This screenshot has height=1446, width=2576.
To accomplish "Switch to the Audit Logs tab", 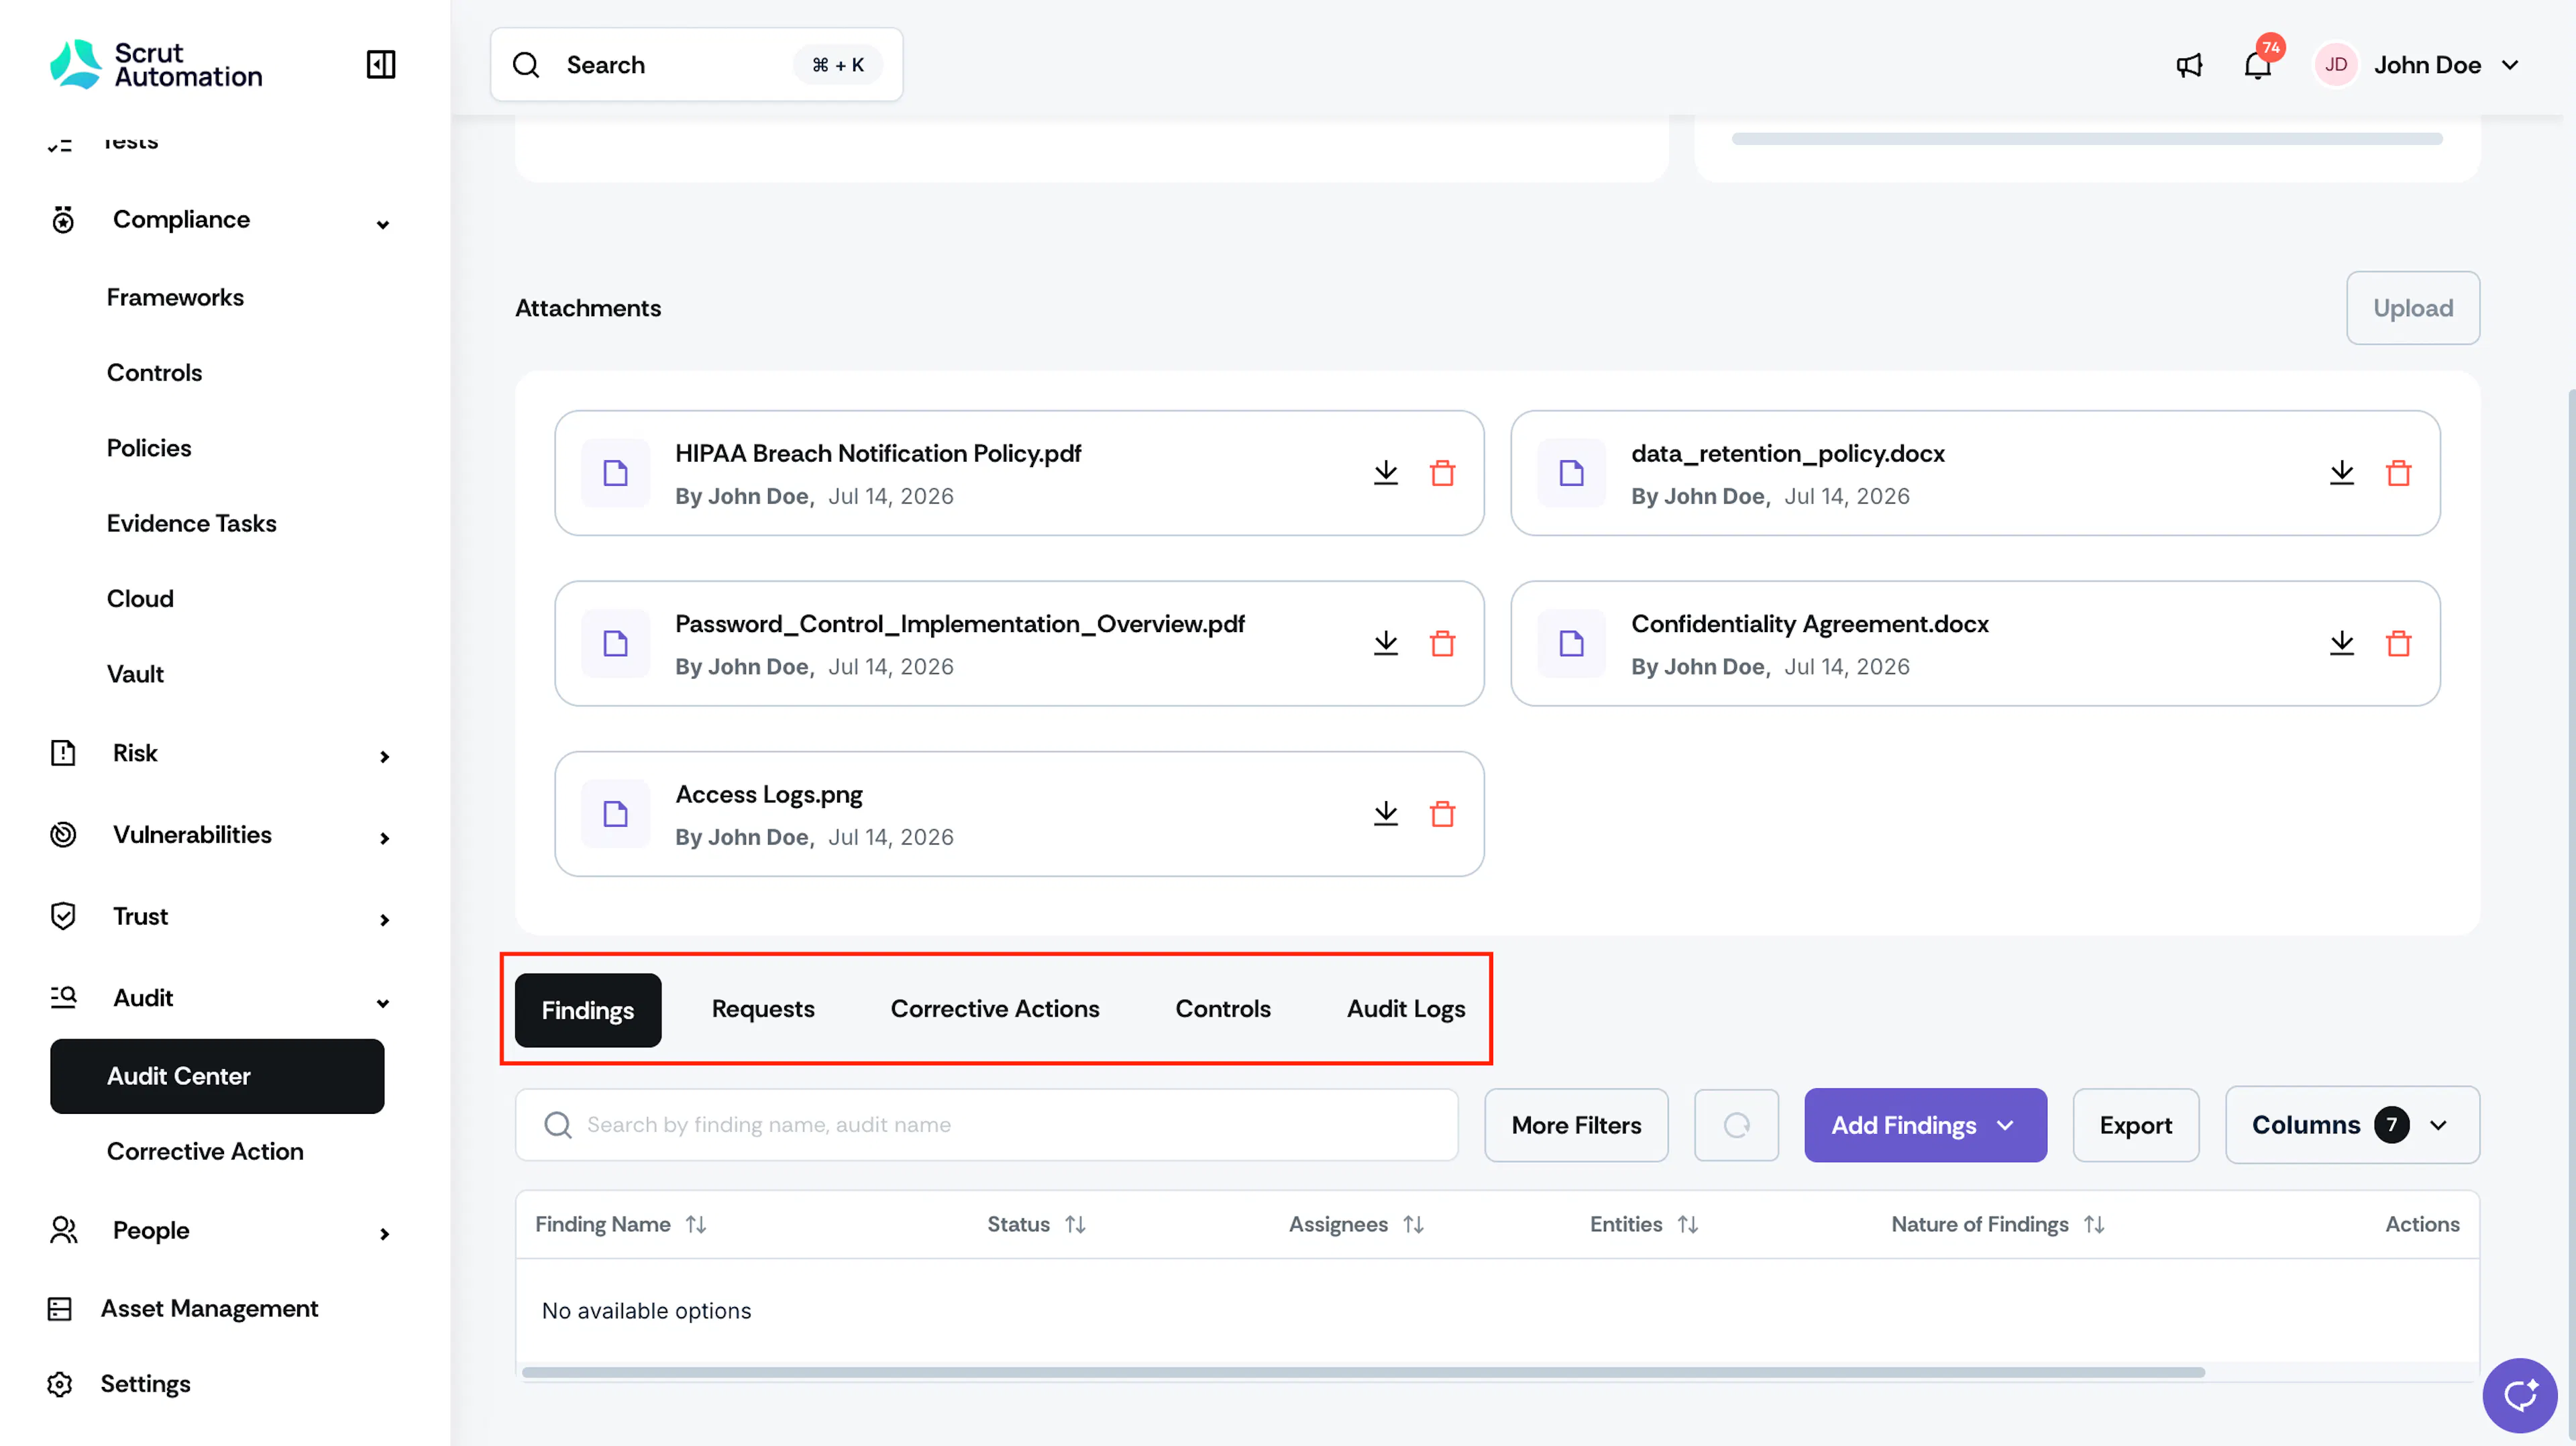I will [x=1405, y=1009].
